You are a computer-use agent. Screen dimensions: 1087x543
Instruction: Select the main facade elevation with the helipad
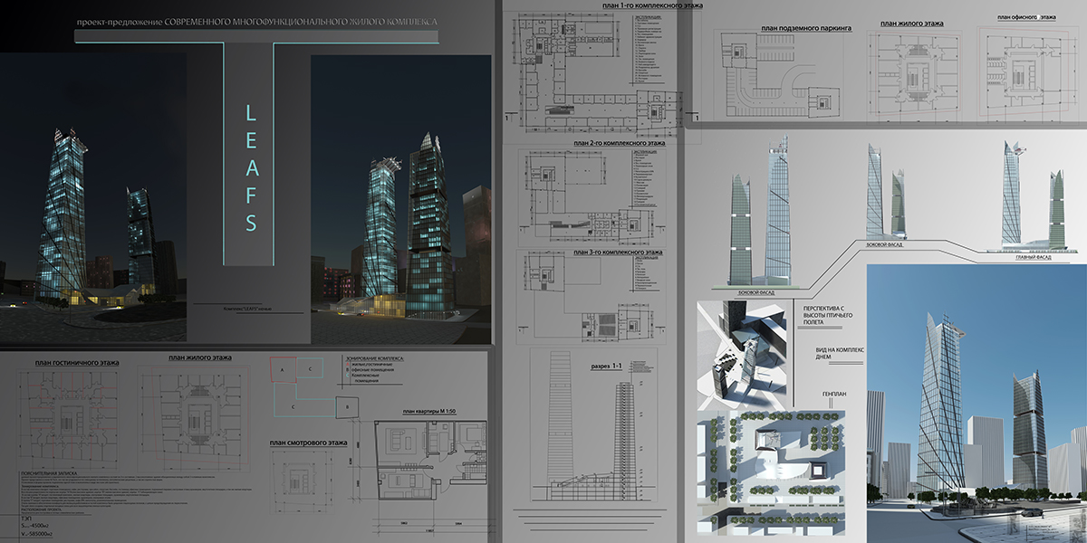click(1033, 196)
